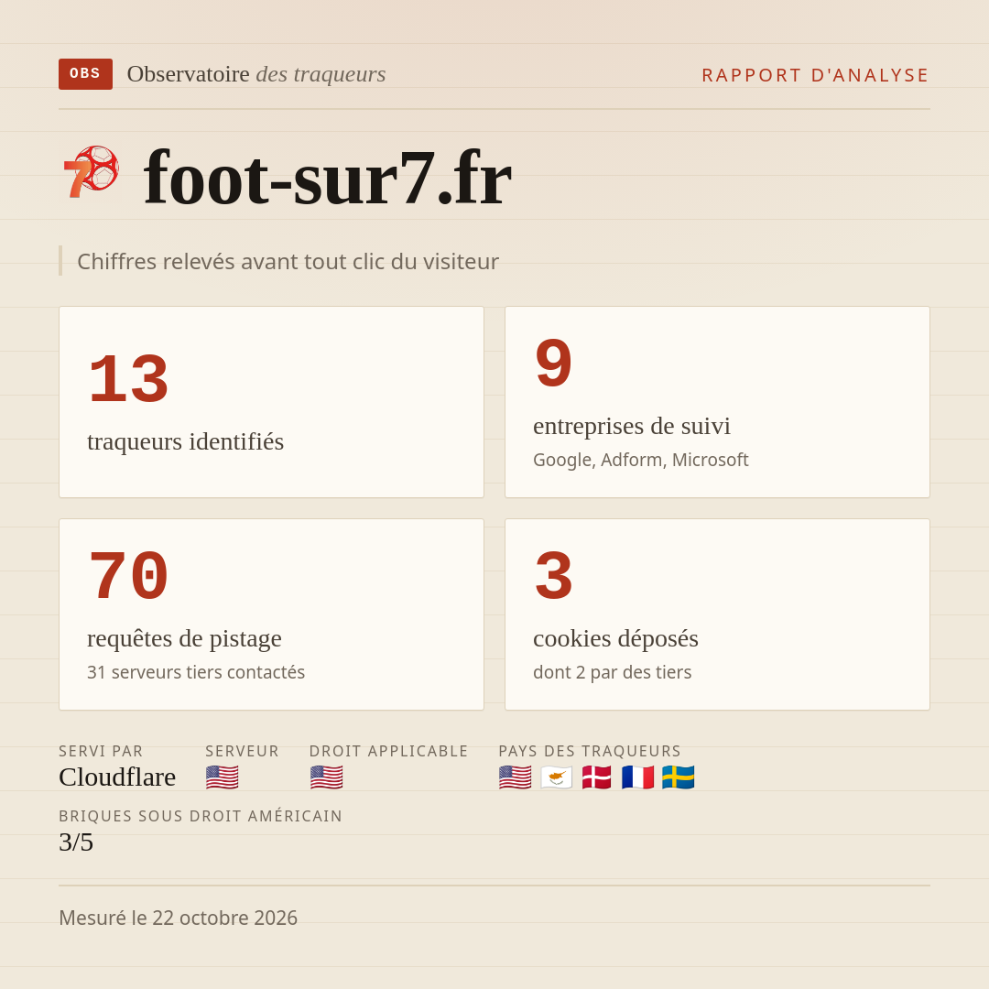Click the Denmark flag in tracker countries

pos(597,777)
